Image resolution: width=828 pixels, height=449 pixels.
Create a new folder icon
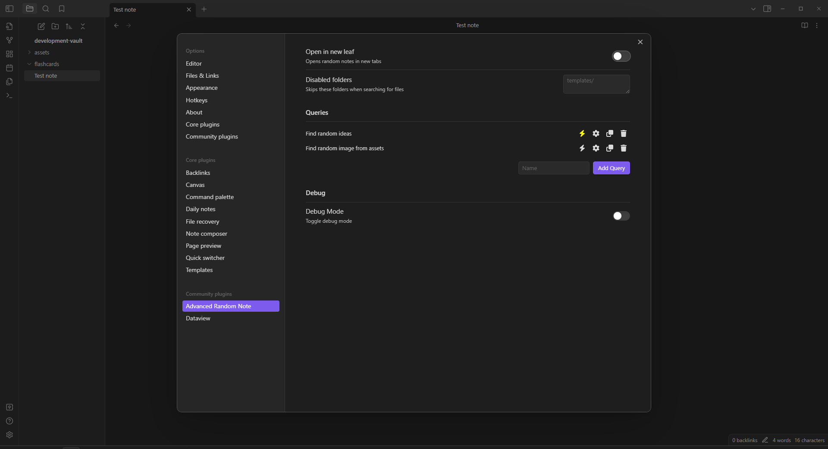point(55,26)
